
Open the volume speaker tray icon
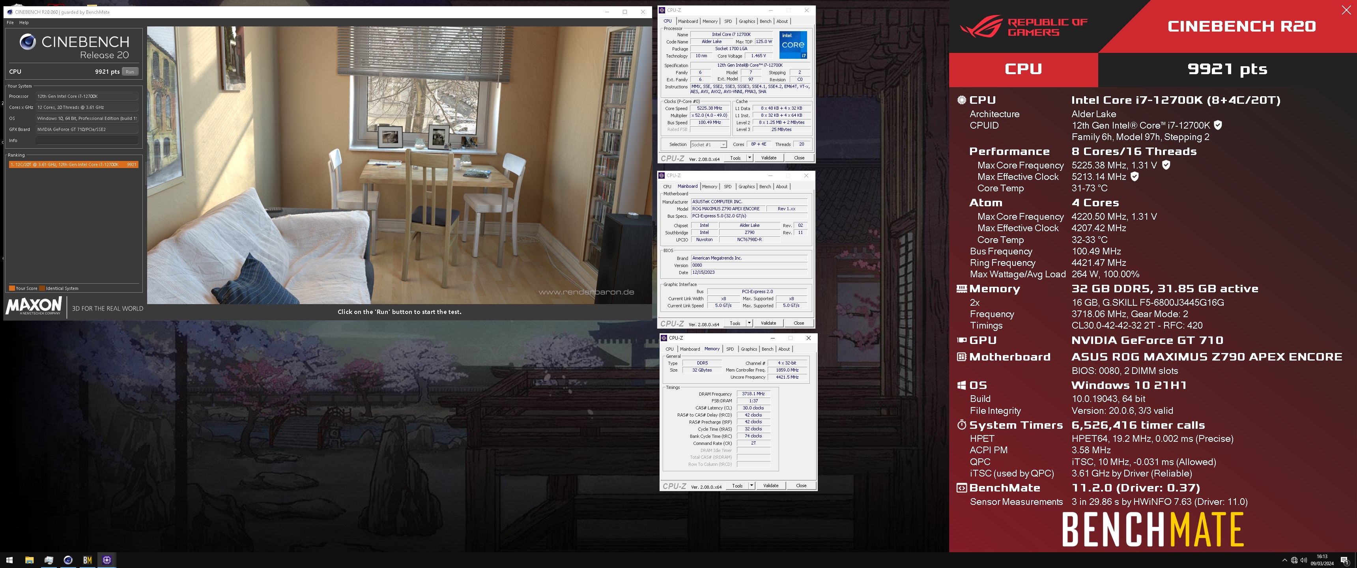[1303, 560]
